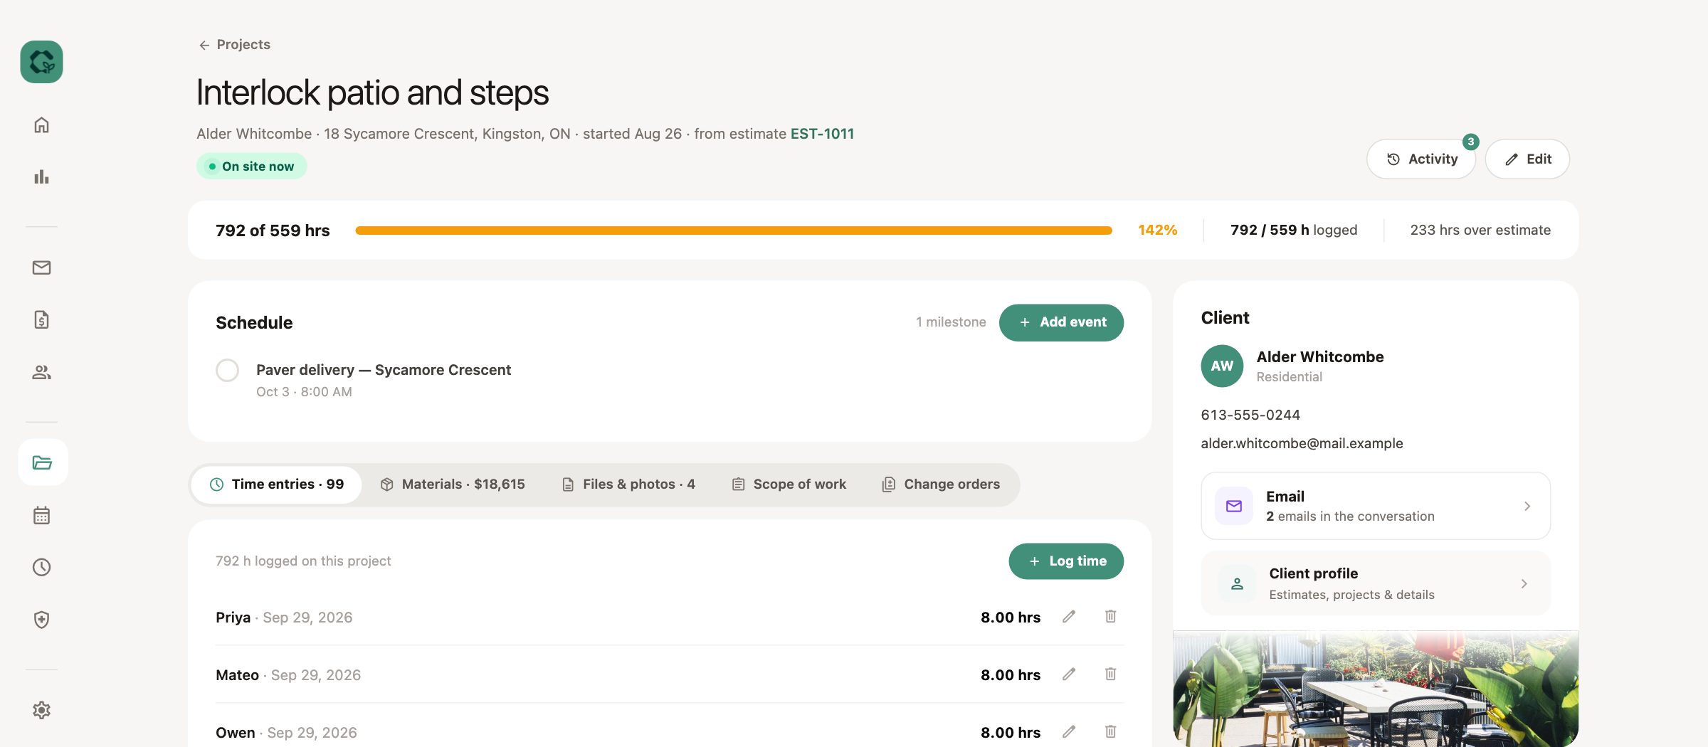1708x747 pixels.
Task: Open the bar chart reports icon
Action: tap(41, 176)
